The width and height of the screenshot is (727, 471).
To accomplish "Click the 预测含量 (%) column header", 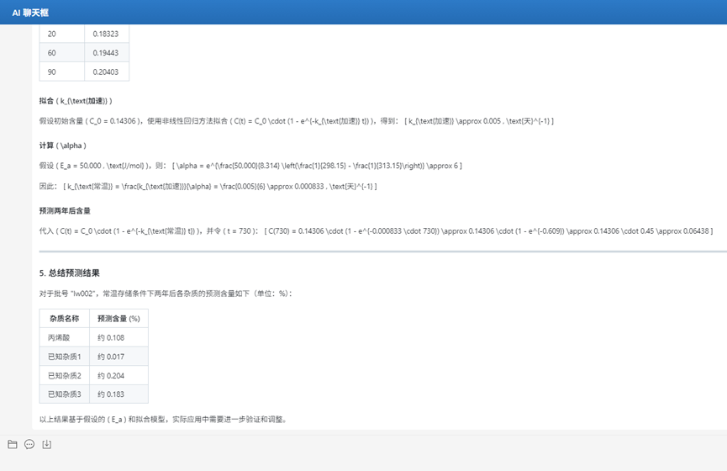I will [119, 318].
